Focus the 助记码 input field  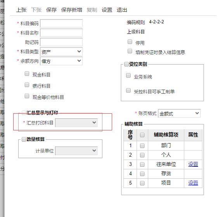(x=61, y=42)
